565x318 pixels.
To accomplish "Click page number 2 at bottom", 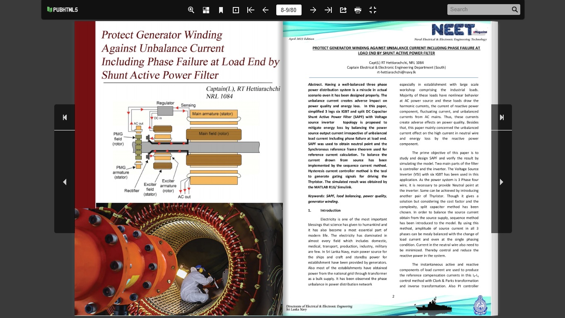I will 393,296.
